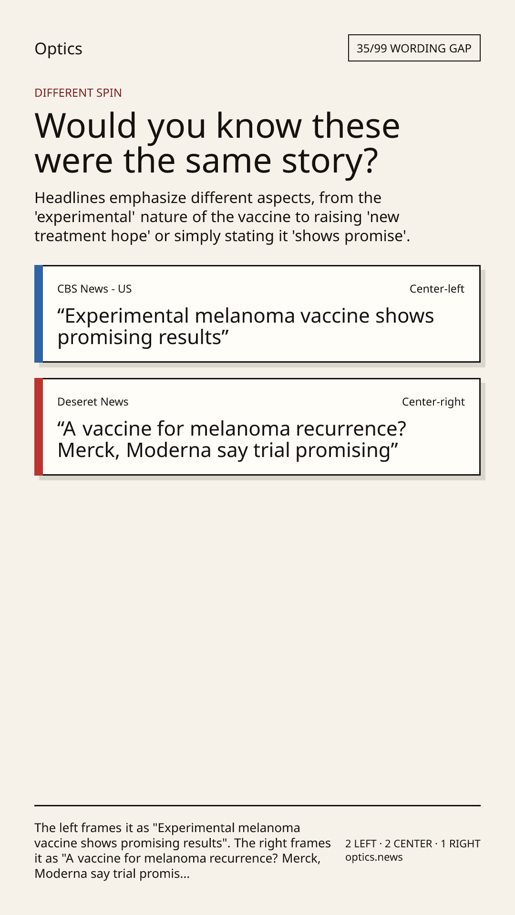The width and height of the screenshot is (515, 915).
Task: Click the blue bias bar on CBS card
Action: pos(39,314)
